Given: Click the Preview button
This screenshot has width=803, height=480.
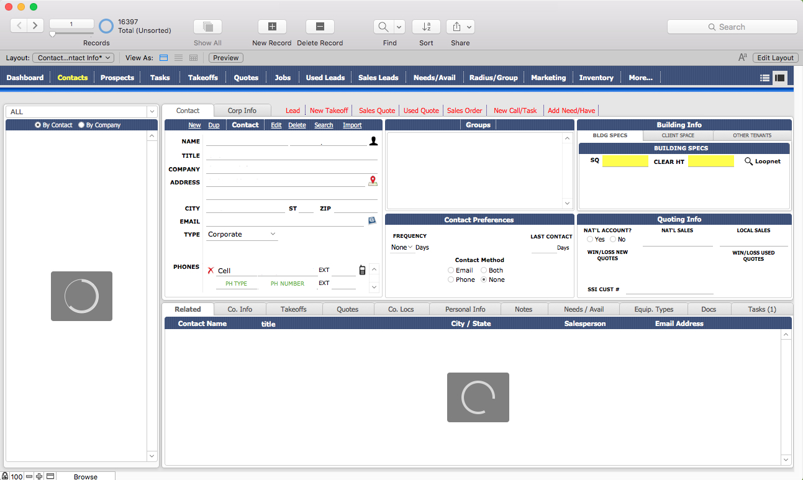Looking at the screenshot, I should coord(225,57).
